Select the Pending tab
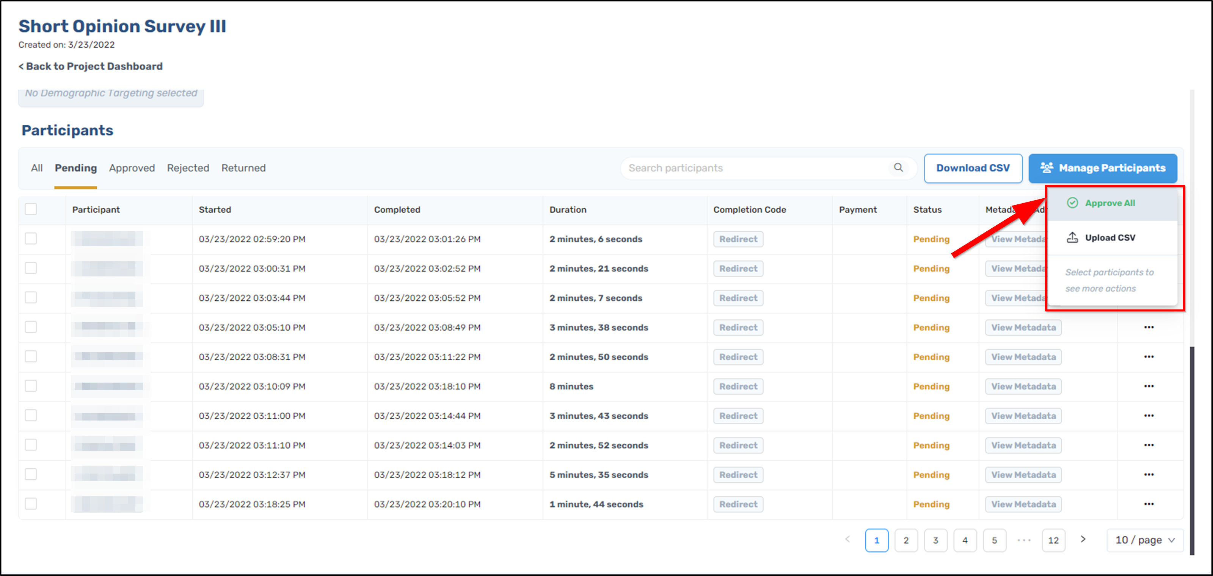The height and width of the screenshot is (576, 1213). [75, 168]
